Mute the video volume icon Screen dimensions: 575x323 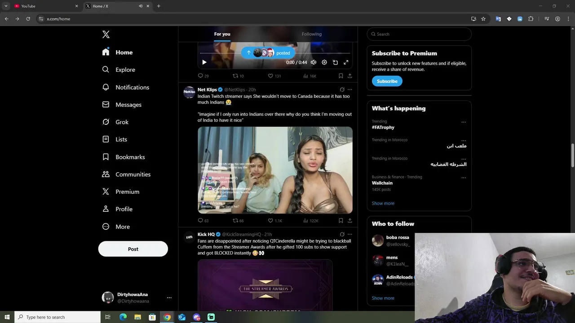click(314, 62)
